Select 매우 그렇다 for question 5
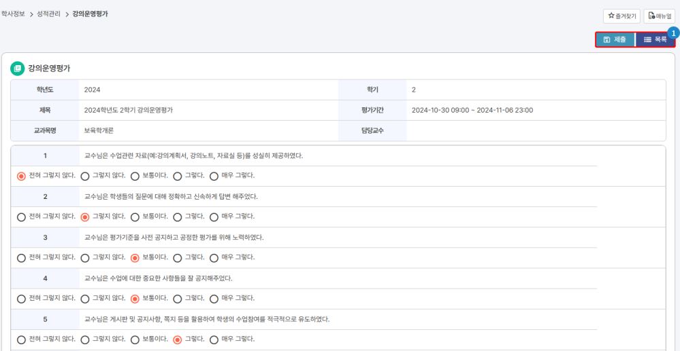The width and height of the screenshot is (680, 351). pos(214,339)
